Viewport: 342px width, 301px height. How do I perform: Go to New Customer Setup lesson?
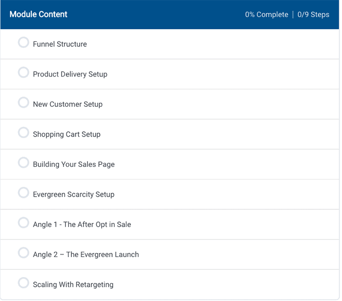[x=67, y=104]
